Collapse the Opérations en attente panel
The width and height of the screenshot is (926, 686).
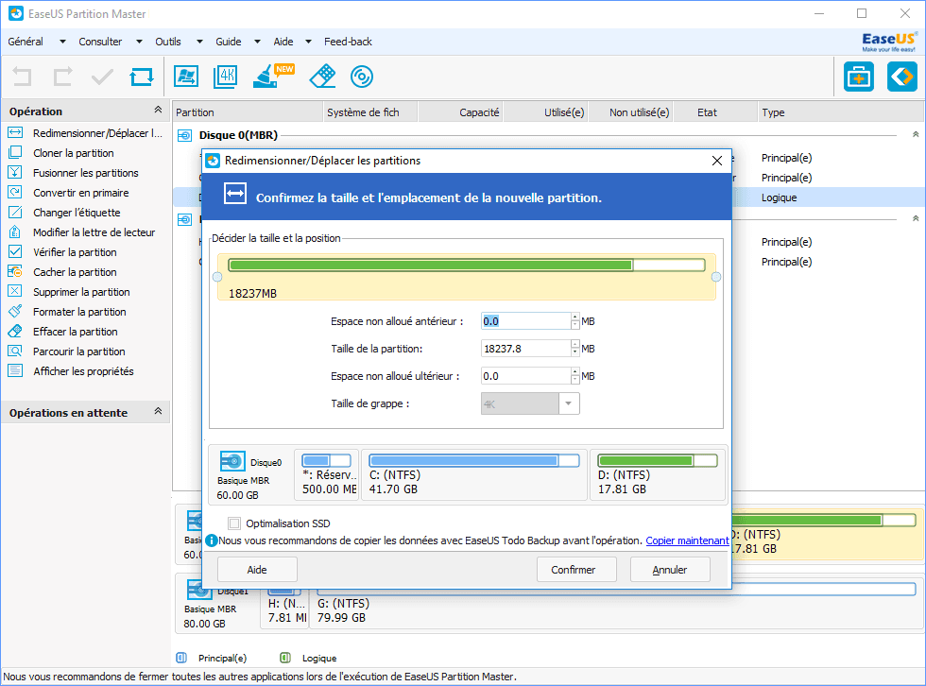158,411
